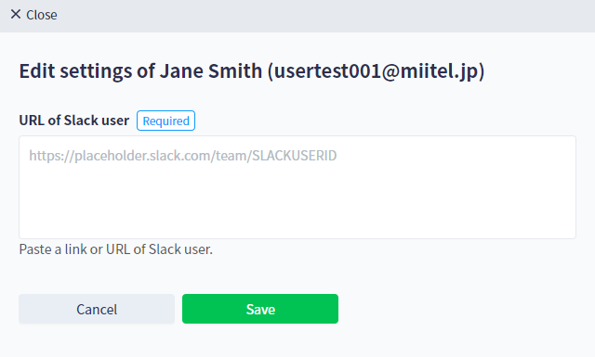Save the Slack user settings
This screenshot has width=595, height=357.
[x=260, y=309]
